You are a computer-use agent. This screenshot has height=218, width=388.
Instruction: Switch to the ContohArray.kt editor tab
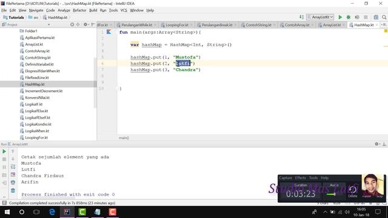(x=297, y=25)
